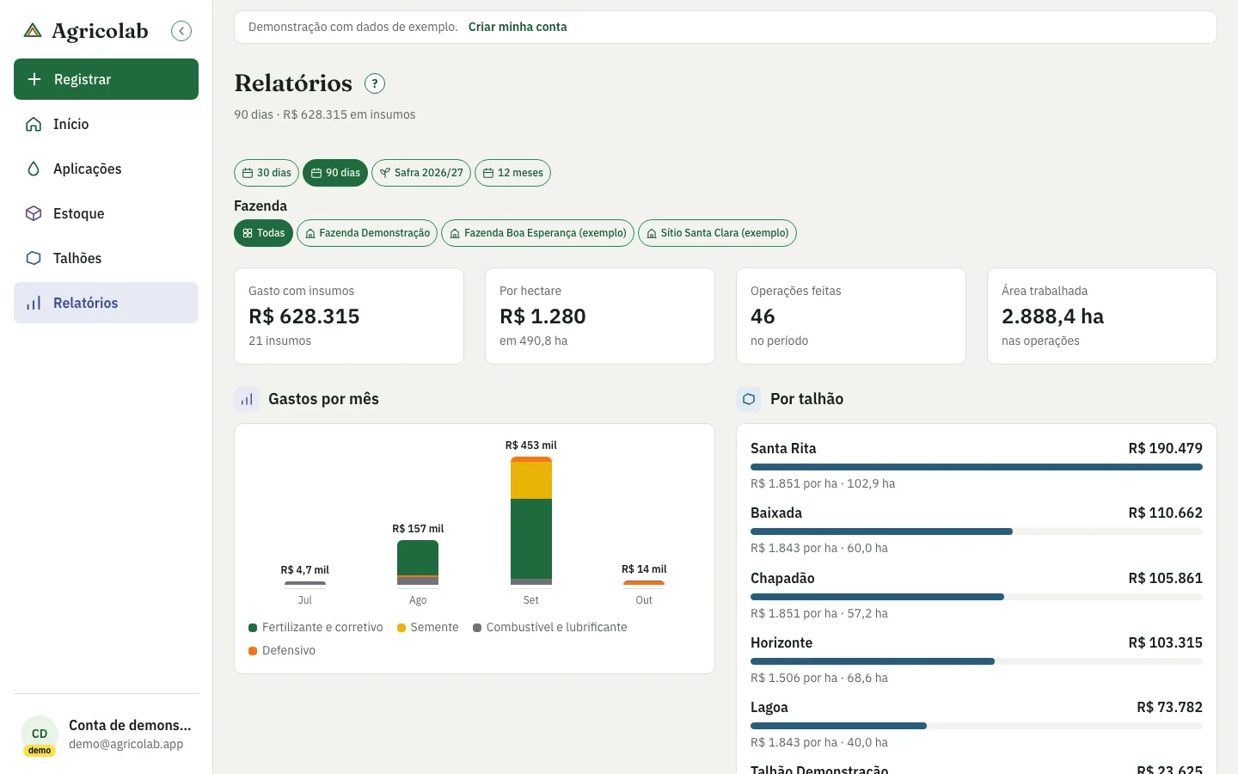
Task: Click the Operações feitas card
Action: [851, 316]
